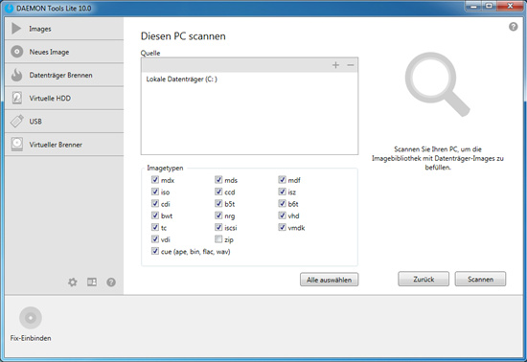
Task: Open help icon in the sidebar bottom
Action: pyautogui.click(x=111, y=283)
